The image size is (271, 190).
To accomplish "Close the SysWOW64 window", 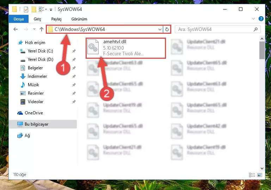I will [x=257, y=9].
